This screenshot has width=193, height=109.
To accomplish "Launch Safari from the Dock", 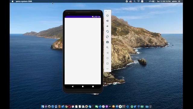I will point(52,107).
